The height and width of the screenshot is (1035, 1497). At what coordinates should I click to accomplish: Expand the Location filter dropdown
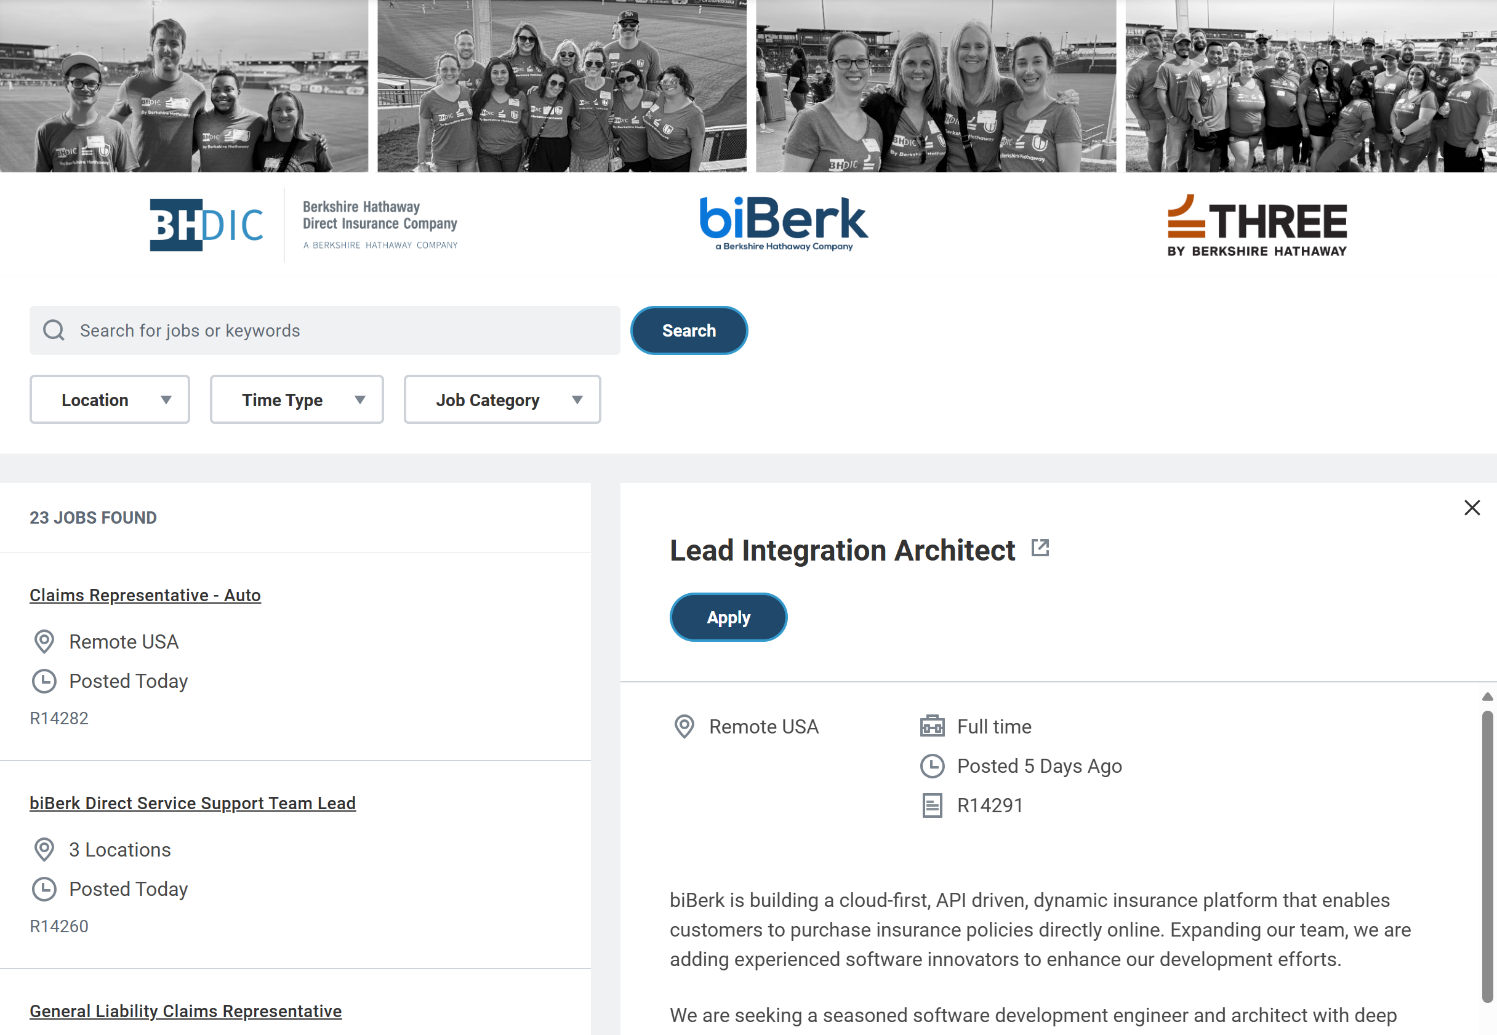[x=110, y=399]
